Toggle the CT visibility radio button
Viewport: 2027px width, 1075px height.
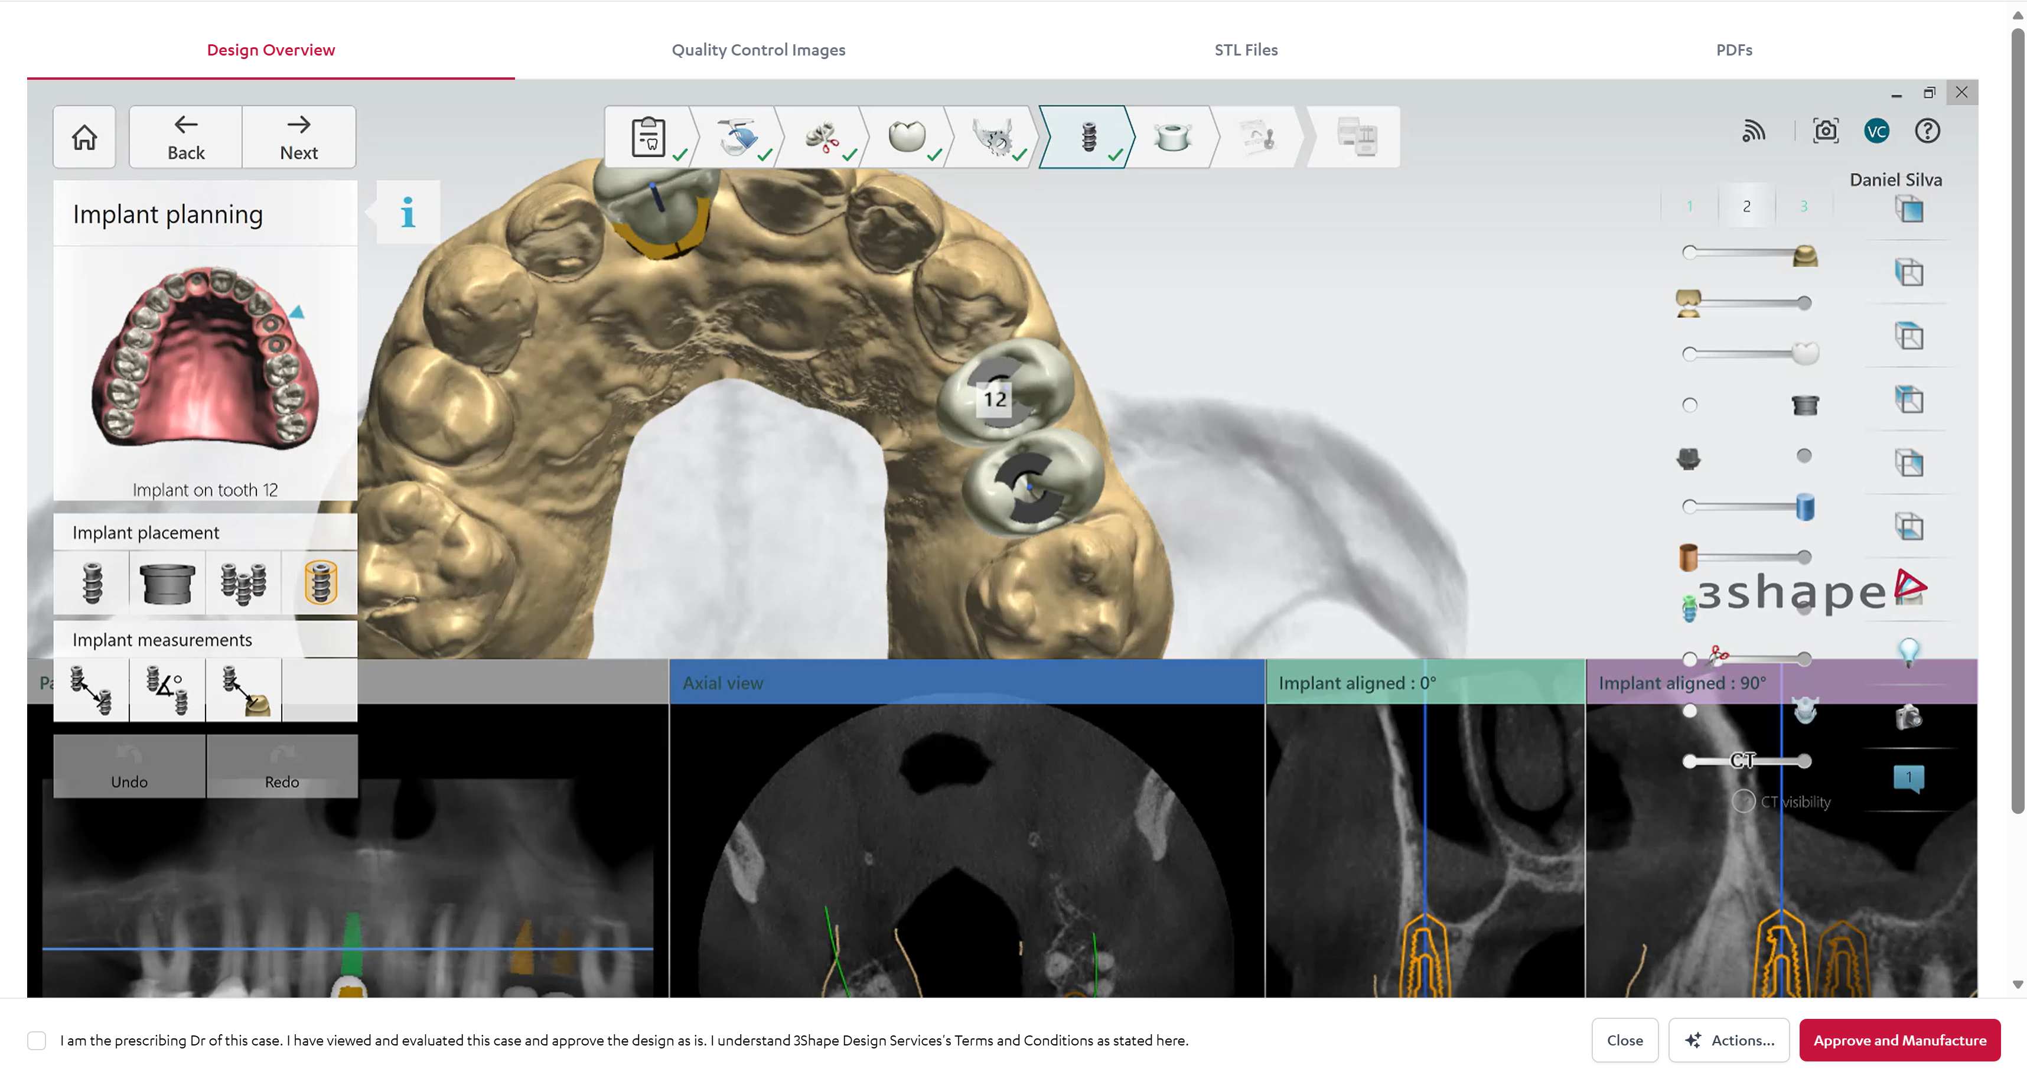(x=1743, y=801)
